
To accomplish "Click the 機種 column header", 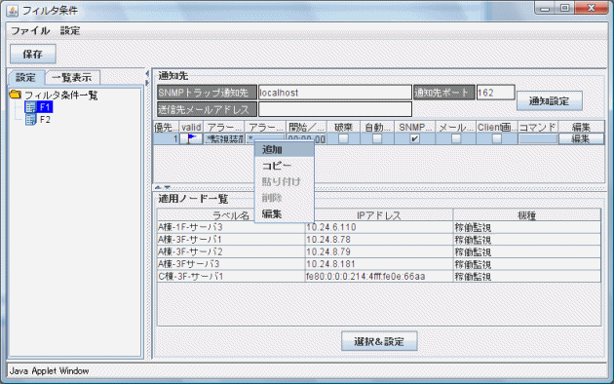I will (527, 215).
